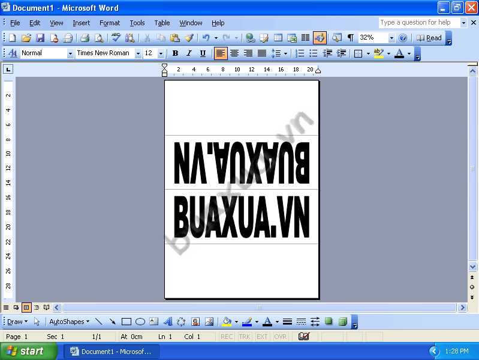Select the Format Painter brush

pyautogui.click(x=189, y=38)
